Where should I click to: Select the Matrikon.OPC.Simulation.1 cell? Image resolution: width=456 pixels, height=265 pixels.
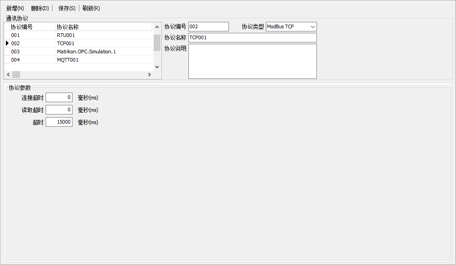click(x=104, y=52)
